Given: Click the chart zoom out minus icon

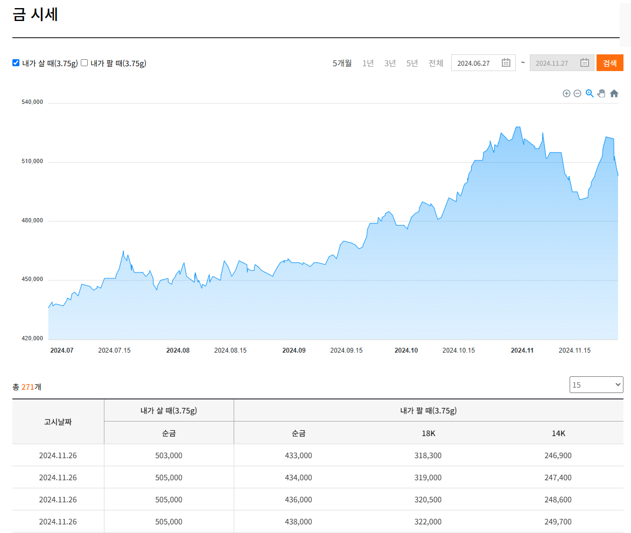Looking at the screenshot, I should (577, 93).
